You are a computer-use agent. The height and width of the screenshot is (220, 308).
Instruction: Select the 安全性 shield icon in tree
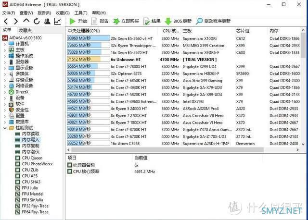(x=12, y=110)
